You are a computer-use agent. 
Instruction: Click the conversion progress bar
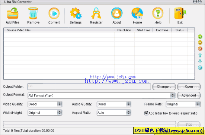coord(90,124)
